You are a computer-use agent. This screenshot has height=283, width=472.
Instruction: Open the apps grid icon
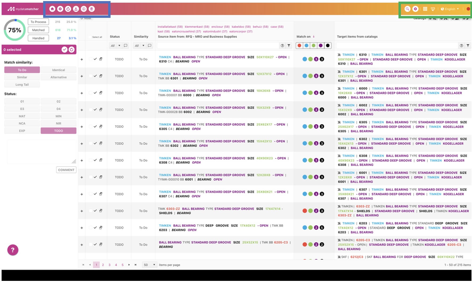425,9
